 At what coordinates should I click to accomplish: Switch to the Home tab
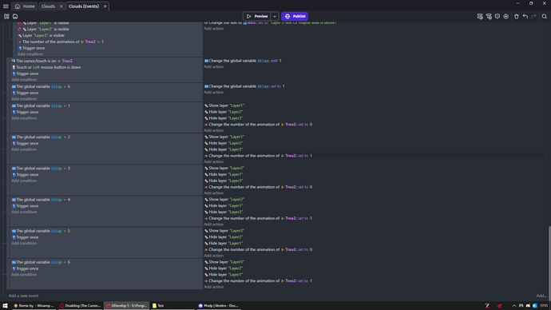pyautogui.click(x=25, y=6)
